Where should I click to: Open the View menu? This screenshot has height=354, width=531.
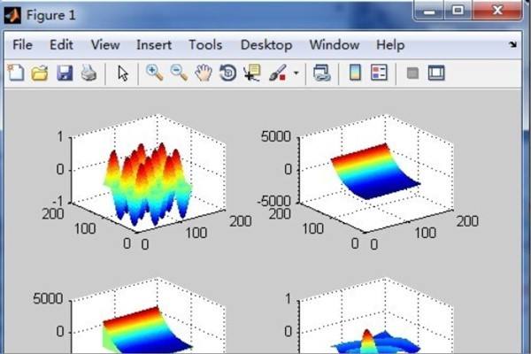click(105, 45)
